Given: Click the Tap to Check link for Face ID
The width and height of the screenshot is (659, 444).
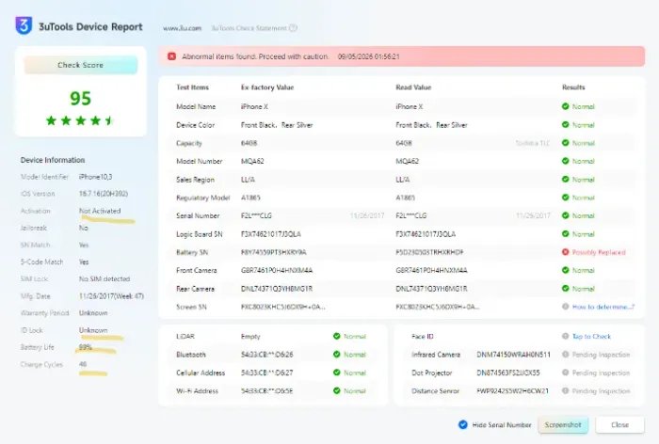Looking at the screenshot, I should coord(591,337).
